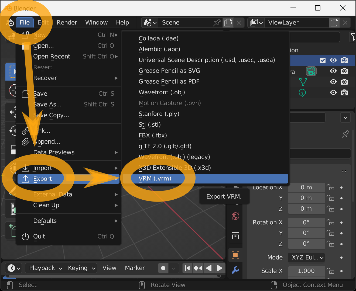The width and height of the screenshot is (356, 291).
Task: Click the green light data icon in outliner
Action: coord(302,93)
